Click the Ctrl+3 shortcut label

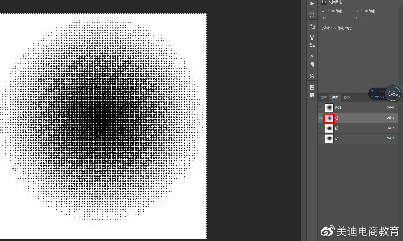tap(390, 118)
